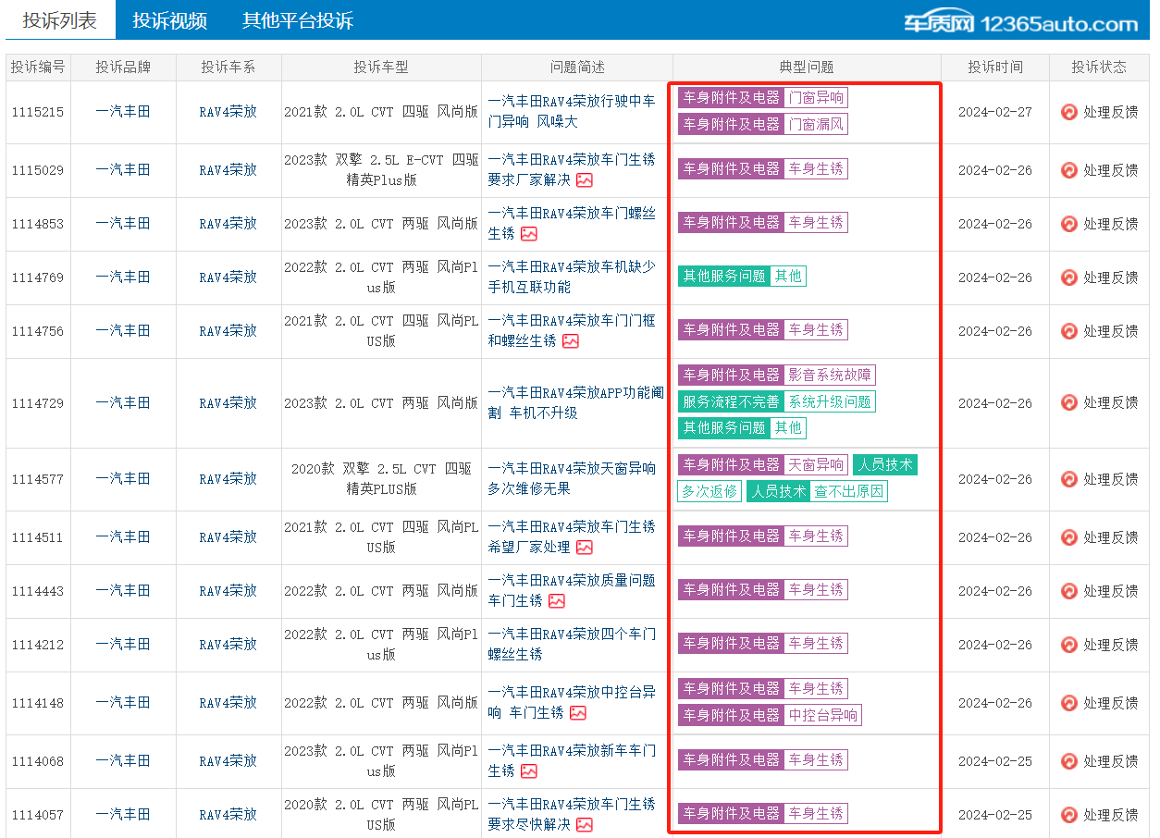Switch to 投诉列表 tab
The image size is (1160, 838).
click(60, 20)
